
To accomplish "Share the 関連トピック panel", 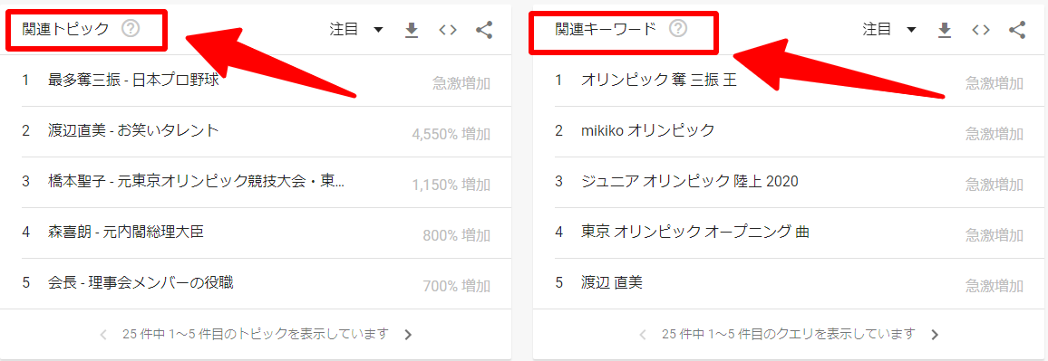I will [485, 29].
